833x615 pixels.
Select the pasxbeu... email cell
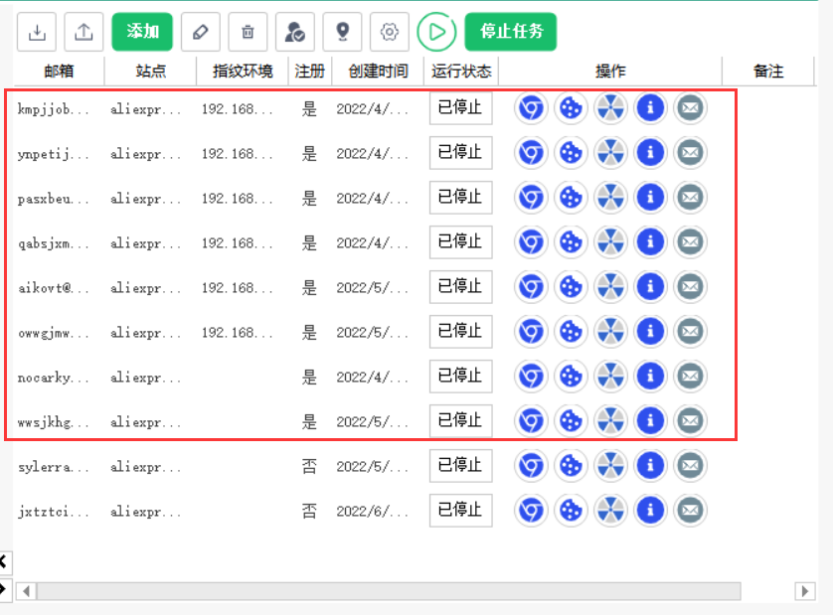click(53, 199)
